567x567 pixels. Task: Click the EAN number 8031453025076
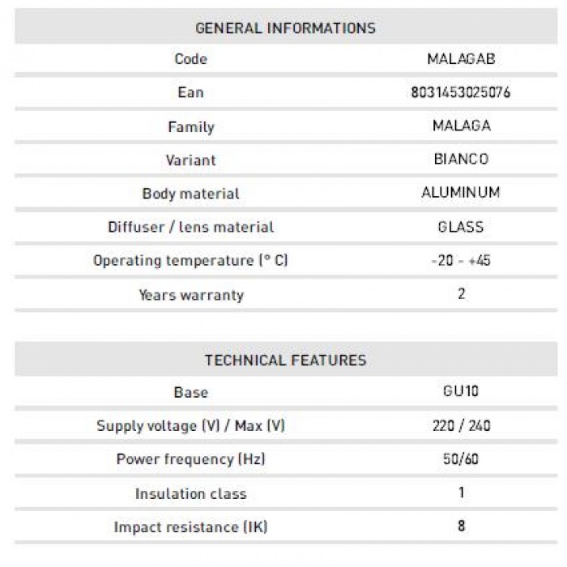tap(461, 92)
